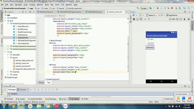Open the TODO tool window
This screenshot has width=194, height=109.
pos(85,99)
